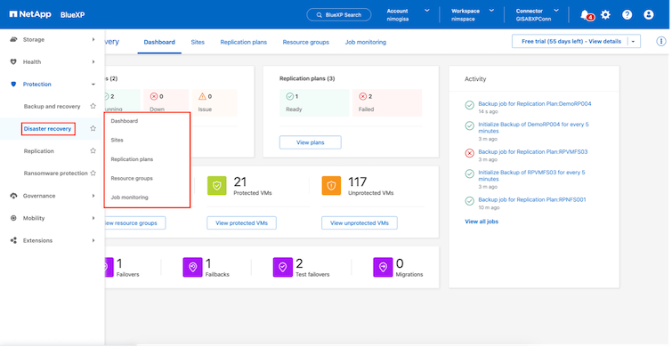Click the View plans button
Screen dimensions: 672x347
tap(311, 142)
